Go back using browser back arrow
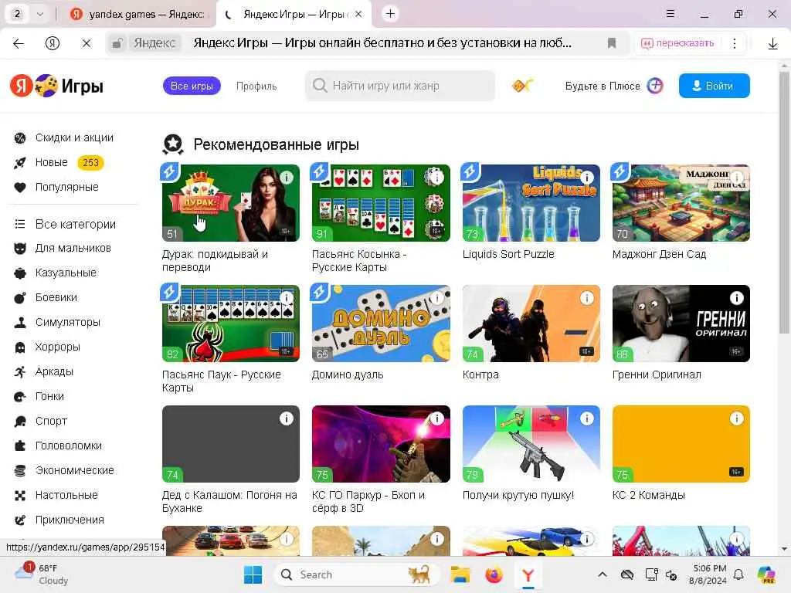 [x=19, y=43]
